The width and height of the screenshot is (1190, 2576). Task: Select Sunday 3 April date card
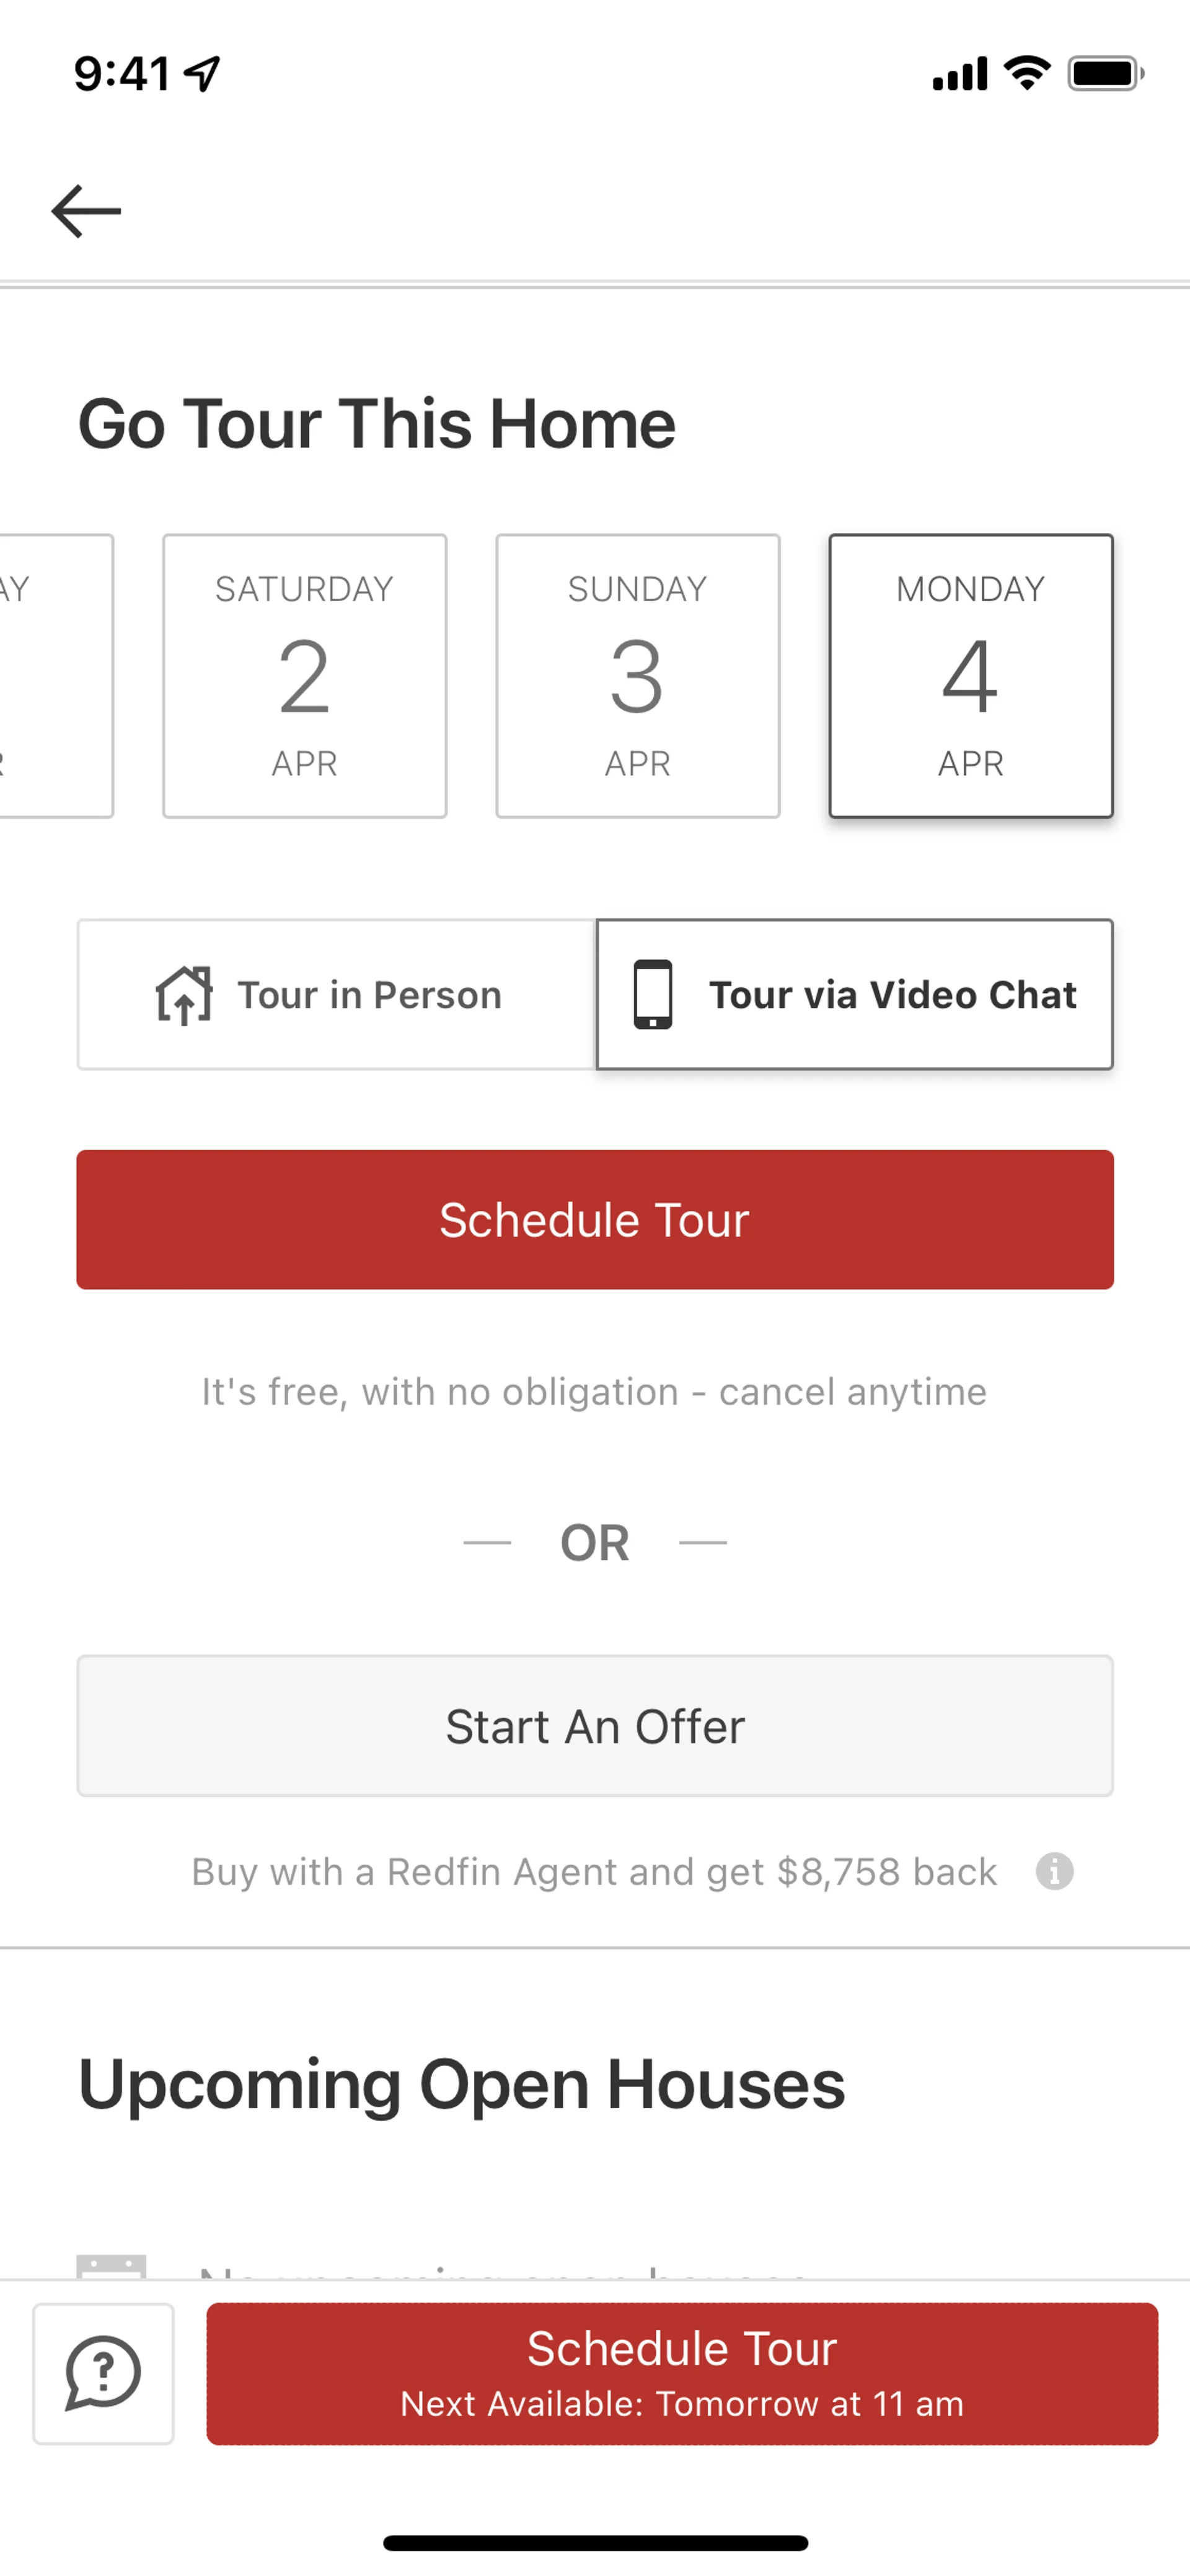637,676
